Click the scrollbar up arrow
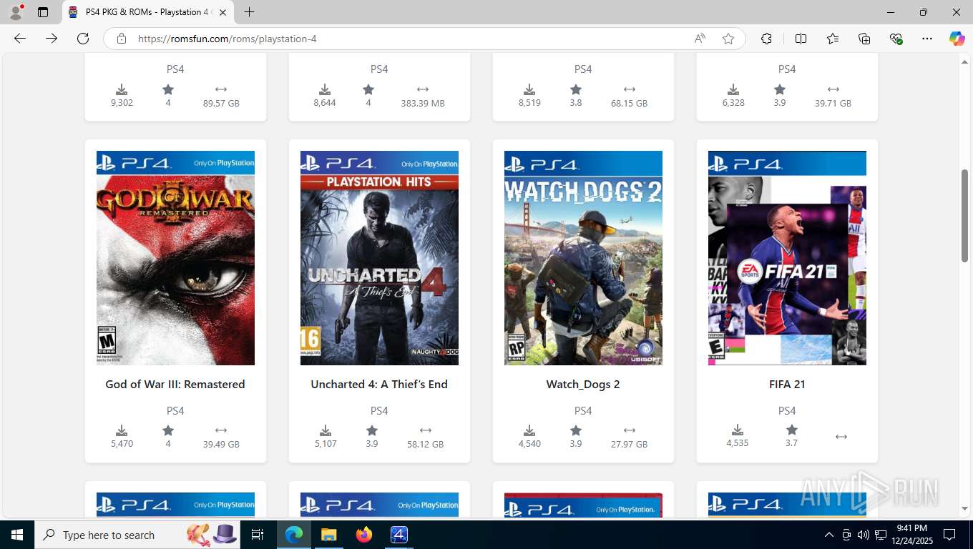Image resolution: width=973 pixels, height=549 pixels. click(x=965, y=62)
